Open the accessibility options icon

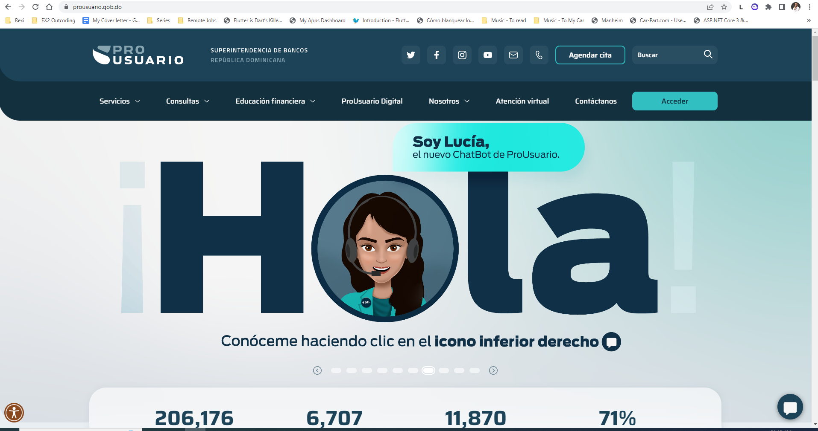(x=14, y=413)
